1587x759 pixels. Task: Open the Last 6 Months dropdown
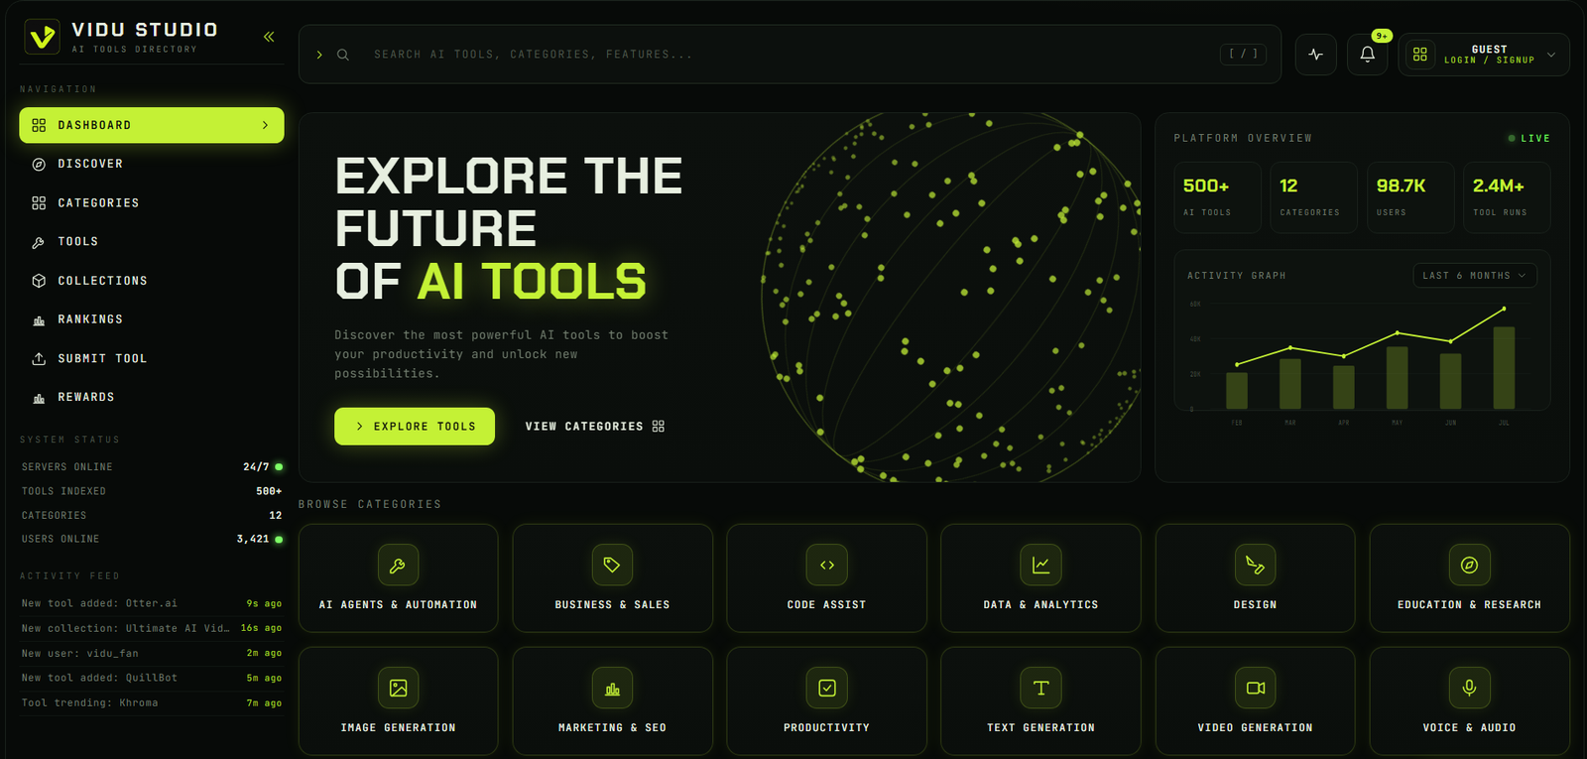[1475, 276]
